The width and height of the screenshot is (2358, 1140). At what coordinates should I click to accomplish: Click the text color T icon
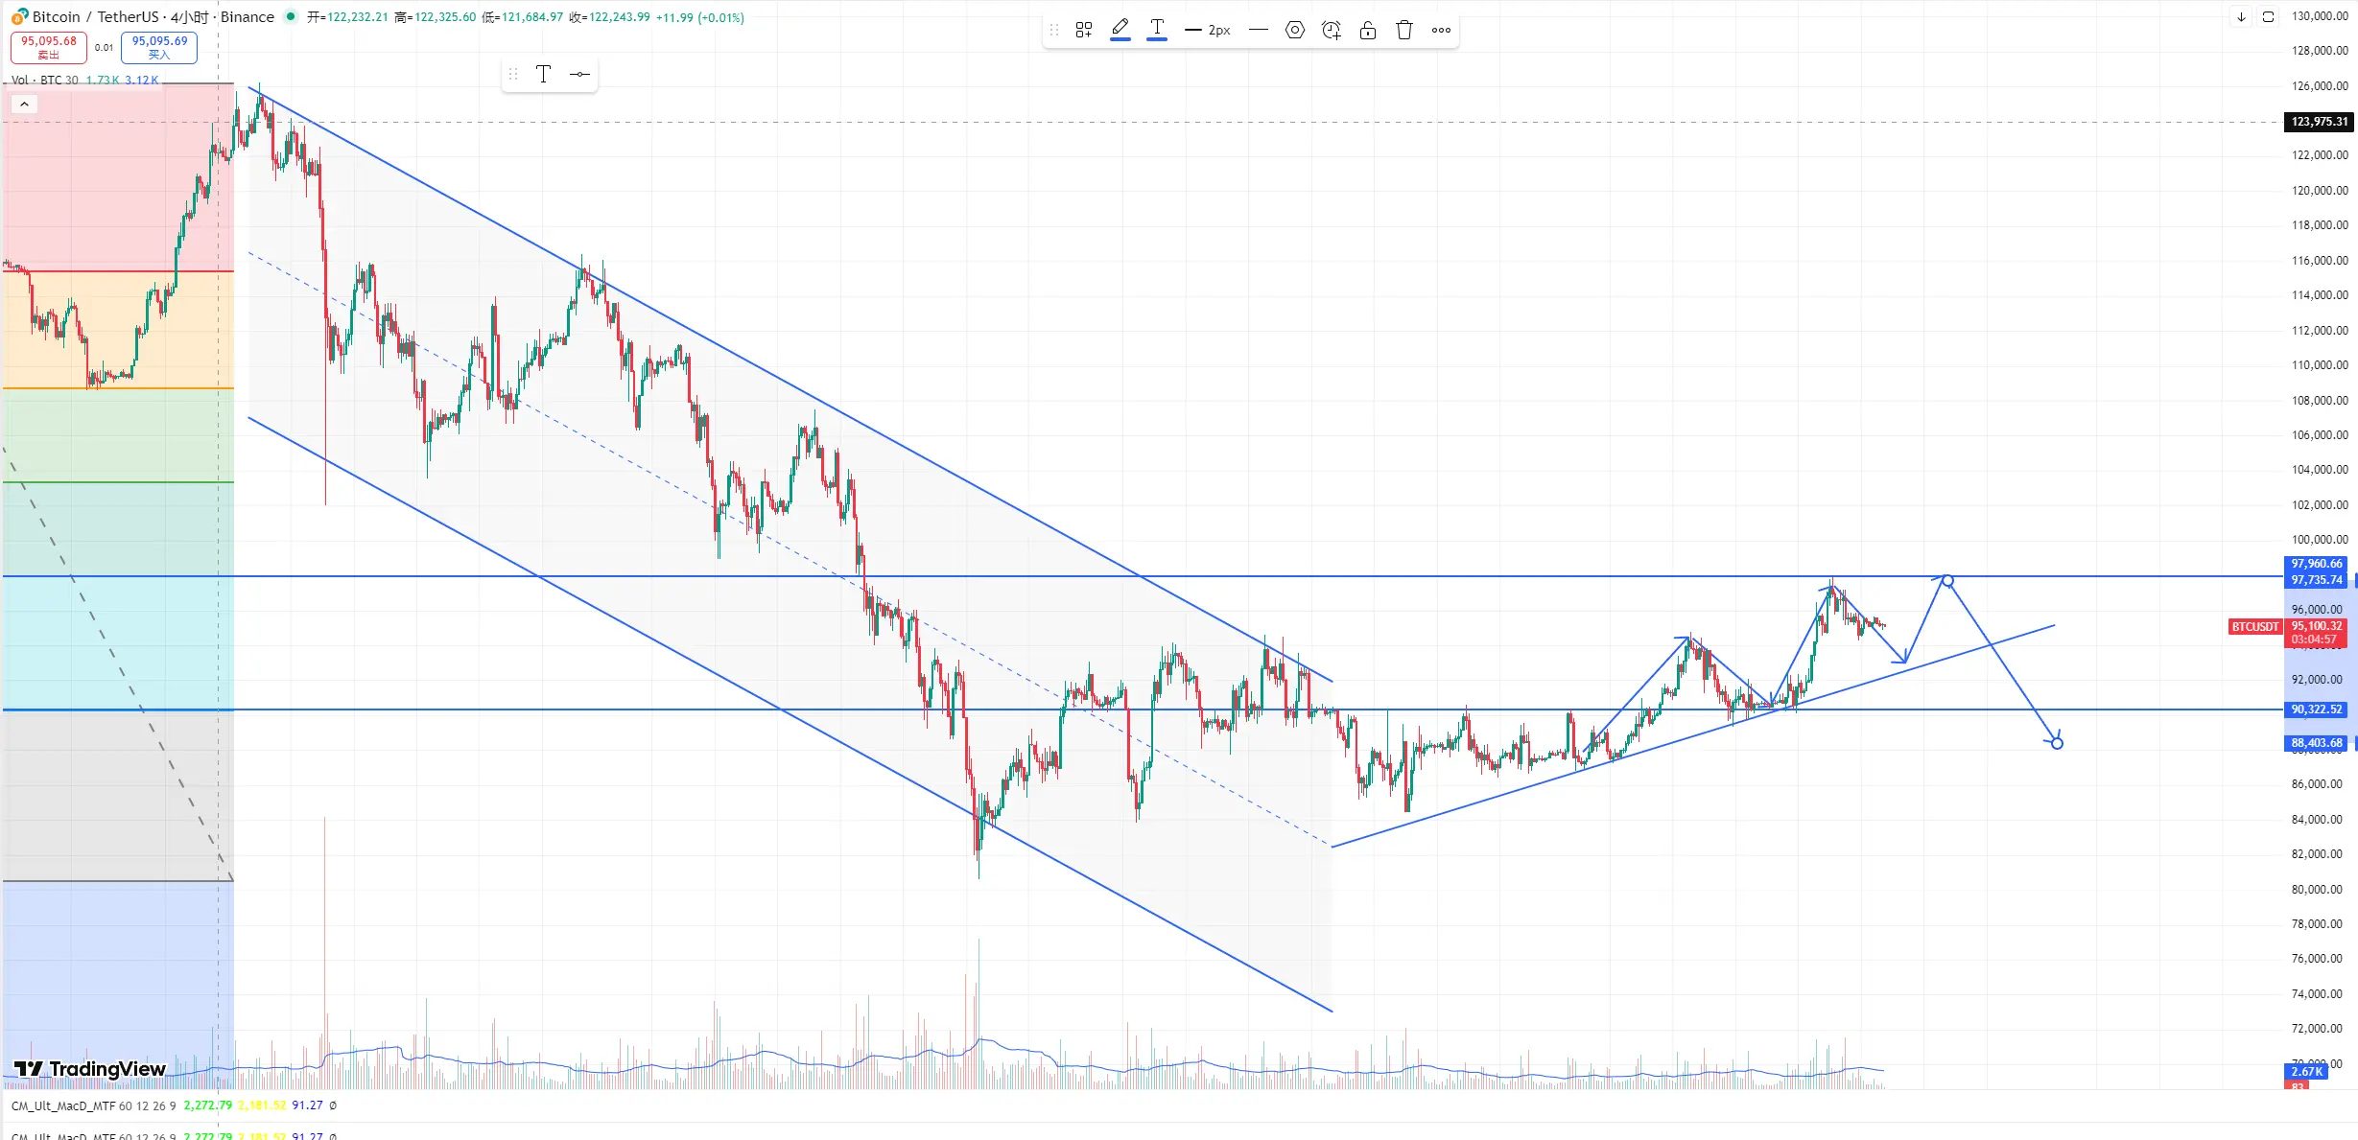coord(1157,30)
